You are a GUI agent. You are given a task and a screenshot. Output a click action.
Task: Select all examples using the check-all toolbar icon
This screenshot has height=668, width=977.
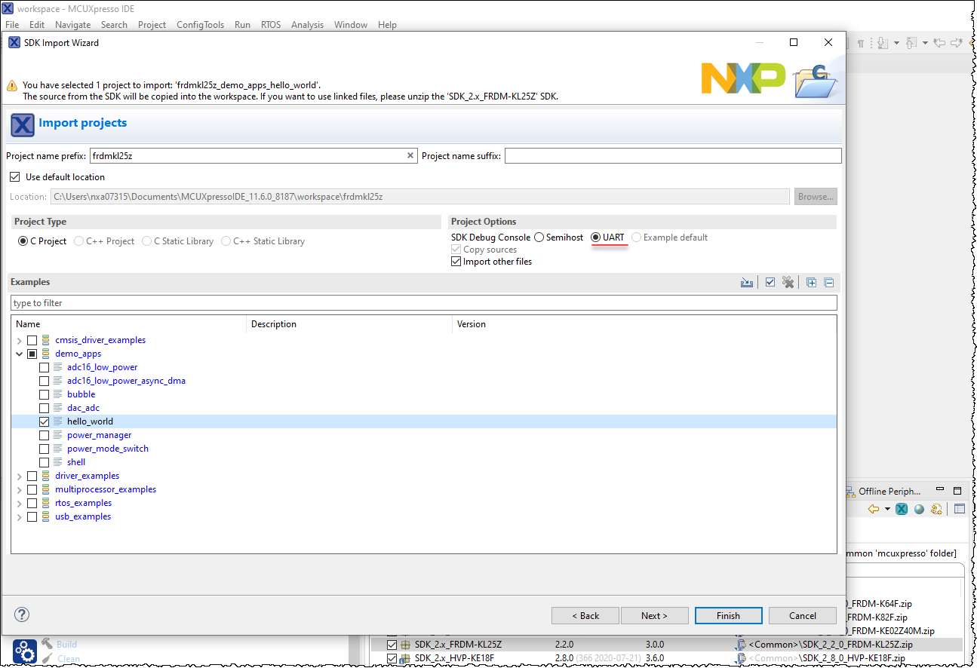[770, 282]
